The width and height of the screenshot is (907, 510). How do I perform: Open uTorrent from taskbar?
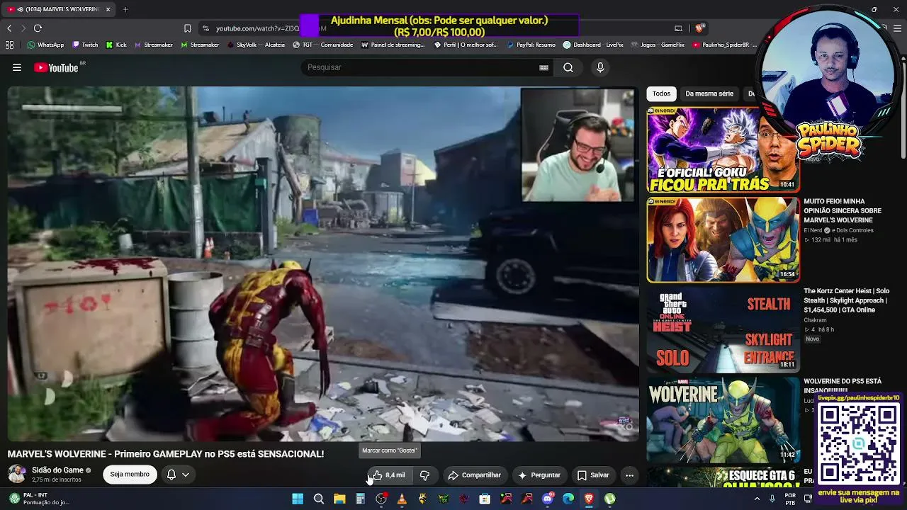click(609, 499)
